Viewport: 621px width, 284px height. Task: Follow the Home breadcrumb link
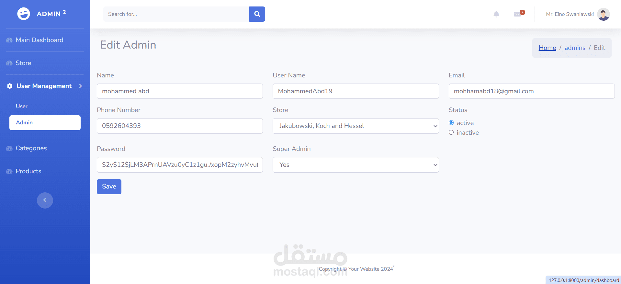pyautogui.click(x=547, y=48)
